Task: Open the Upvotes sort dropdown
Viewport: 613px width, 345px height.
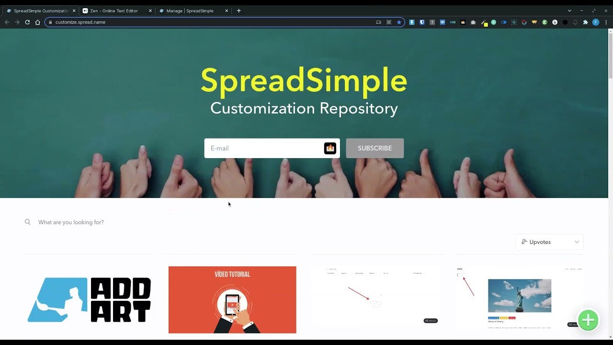Action: coord(549,242)
